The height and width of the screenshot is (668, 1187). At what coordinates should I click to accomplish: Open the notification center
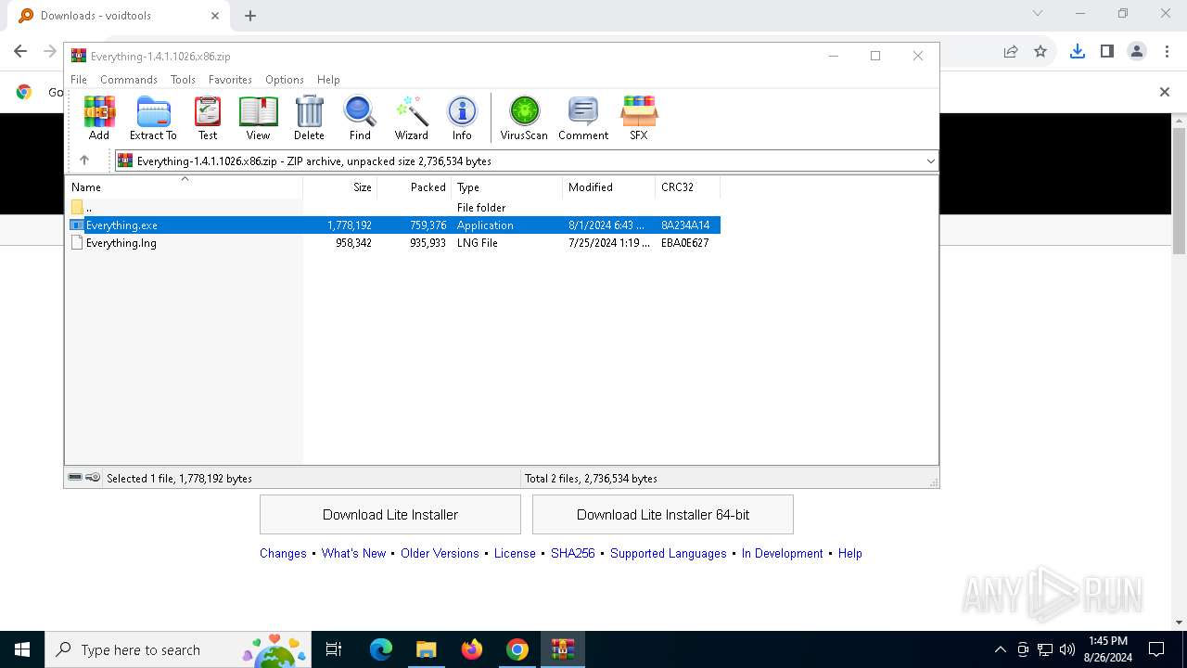click(1156, 649)
